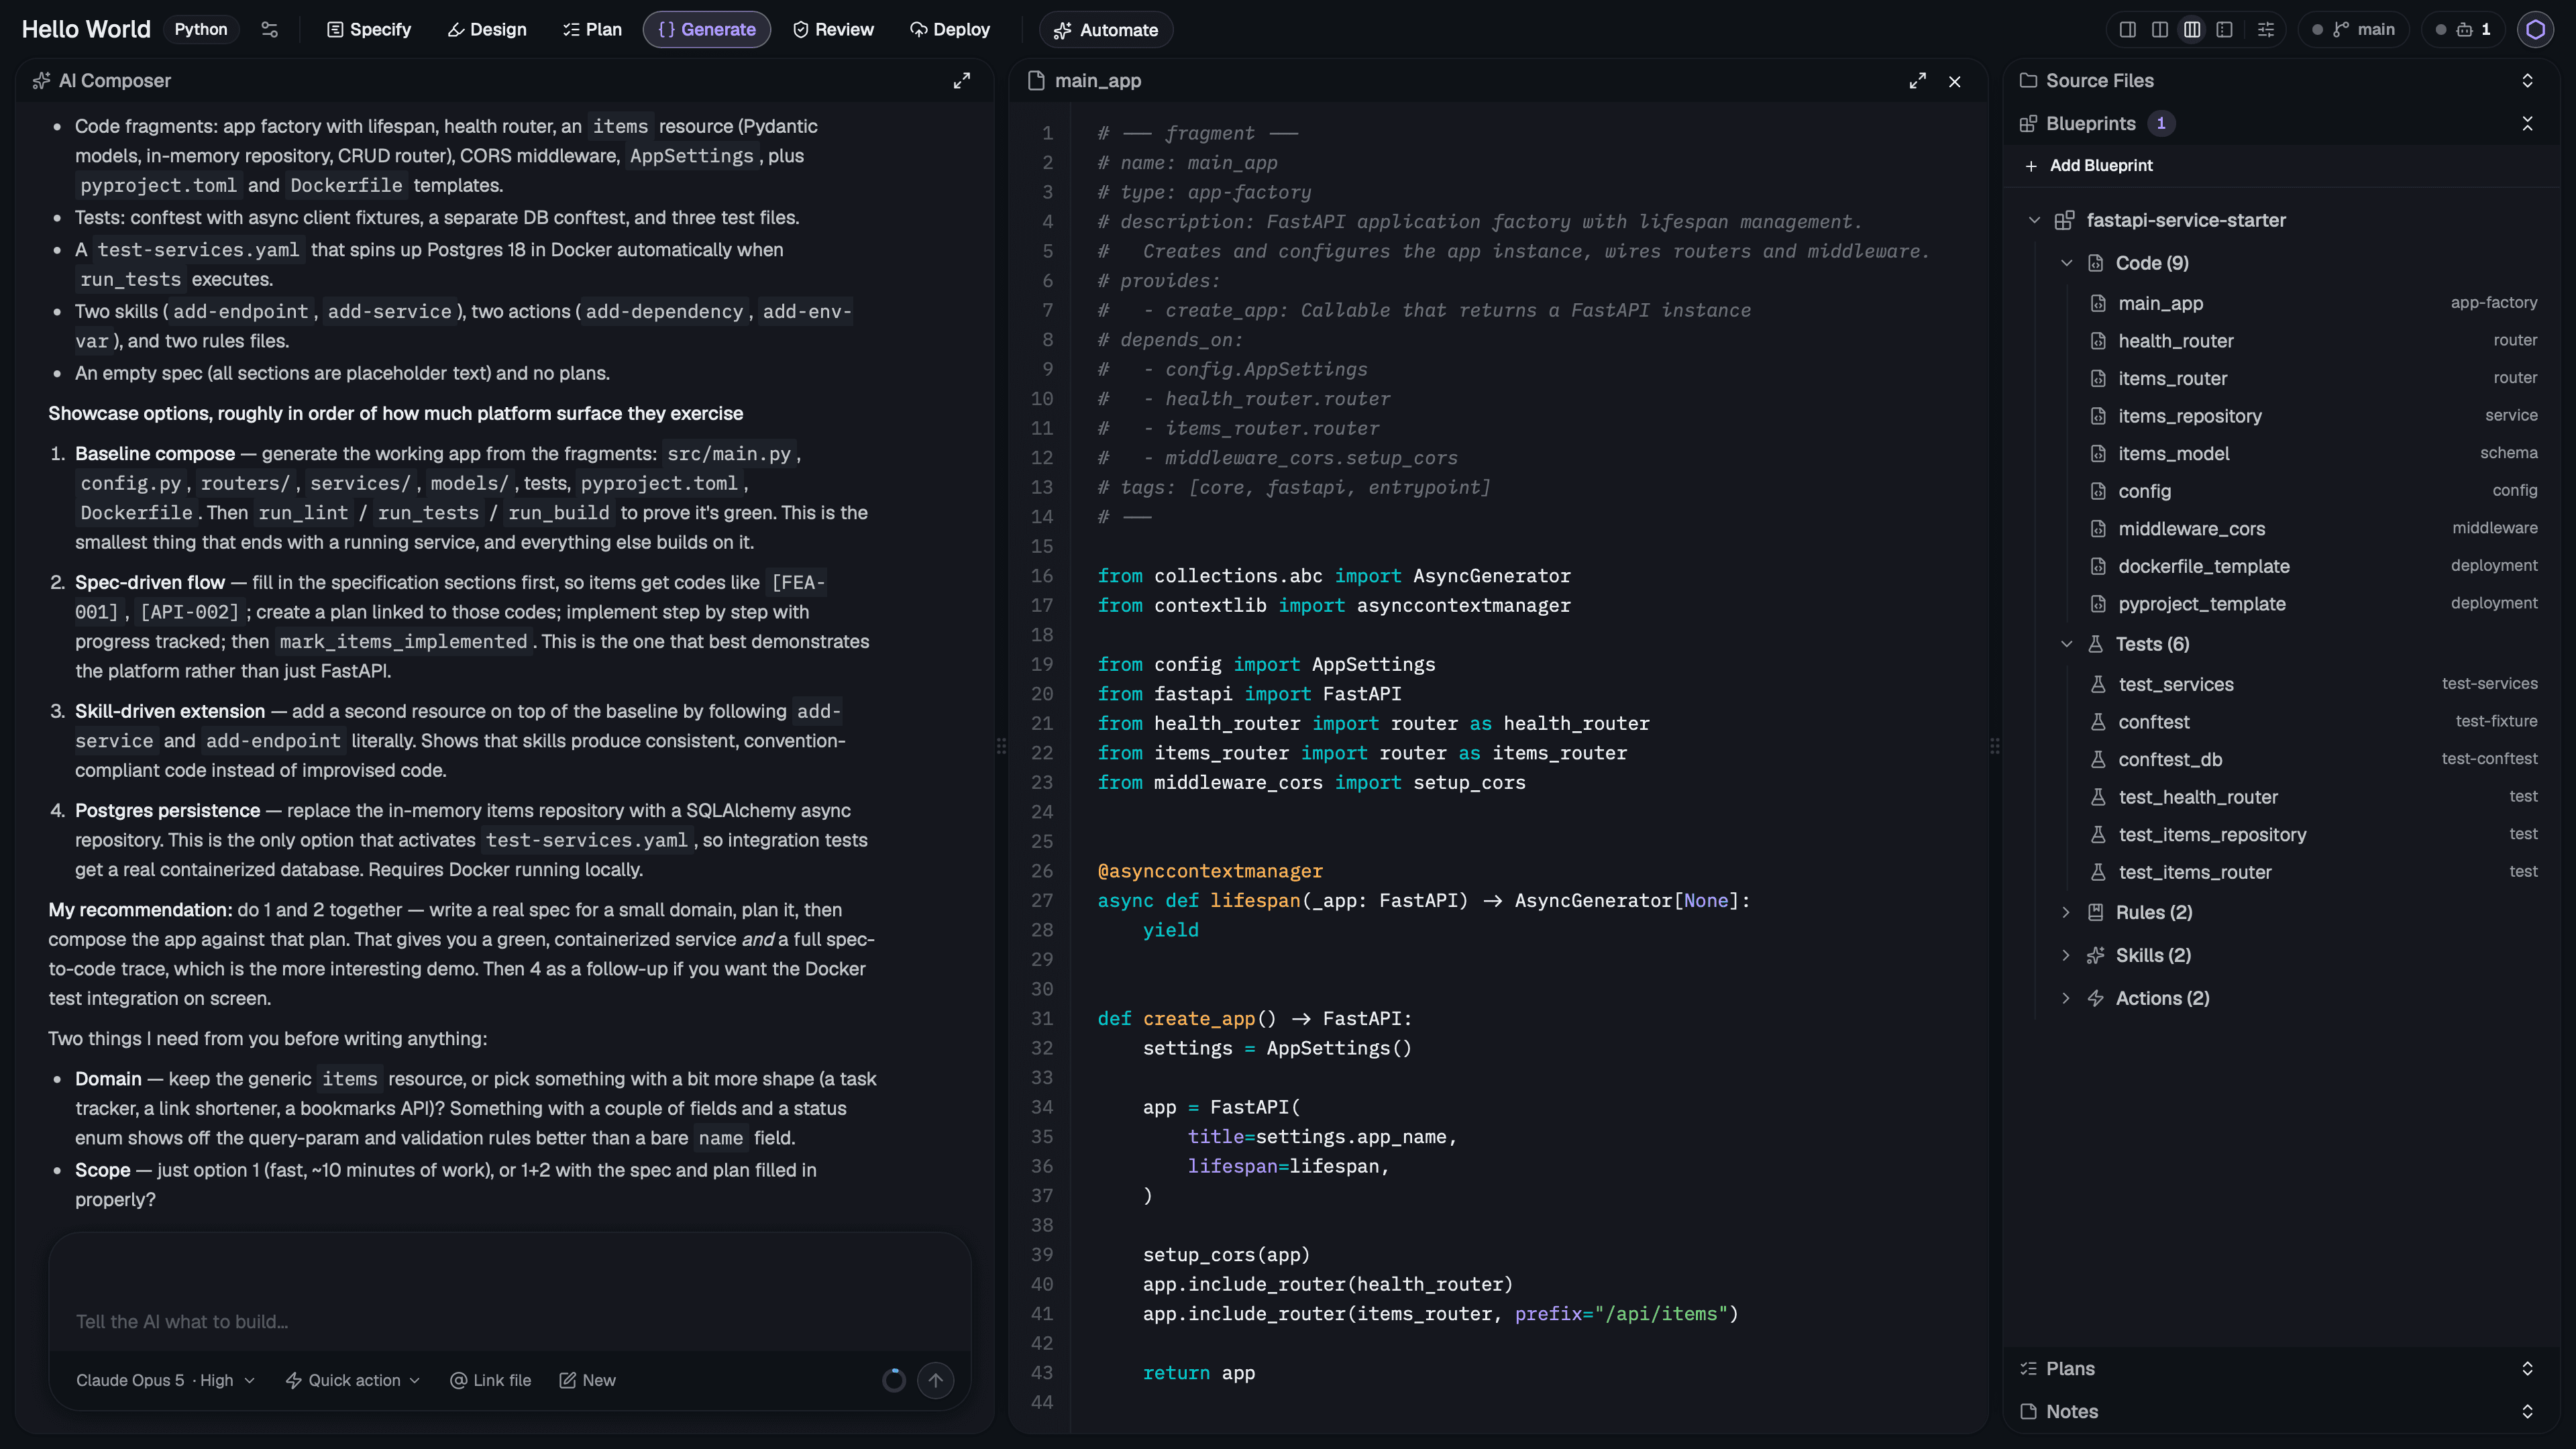Switch to the Specify tab

tap(369, 30)
